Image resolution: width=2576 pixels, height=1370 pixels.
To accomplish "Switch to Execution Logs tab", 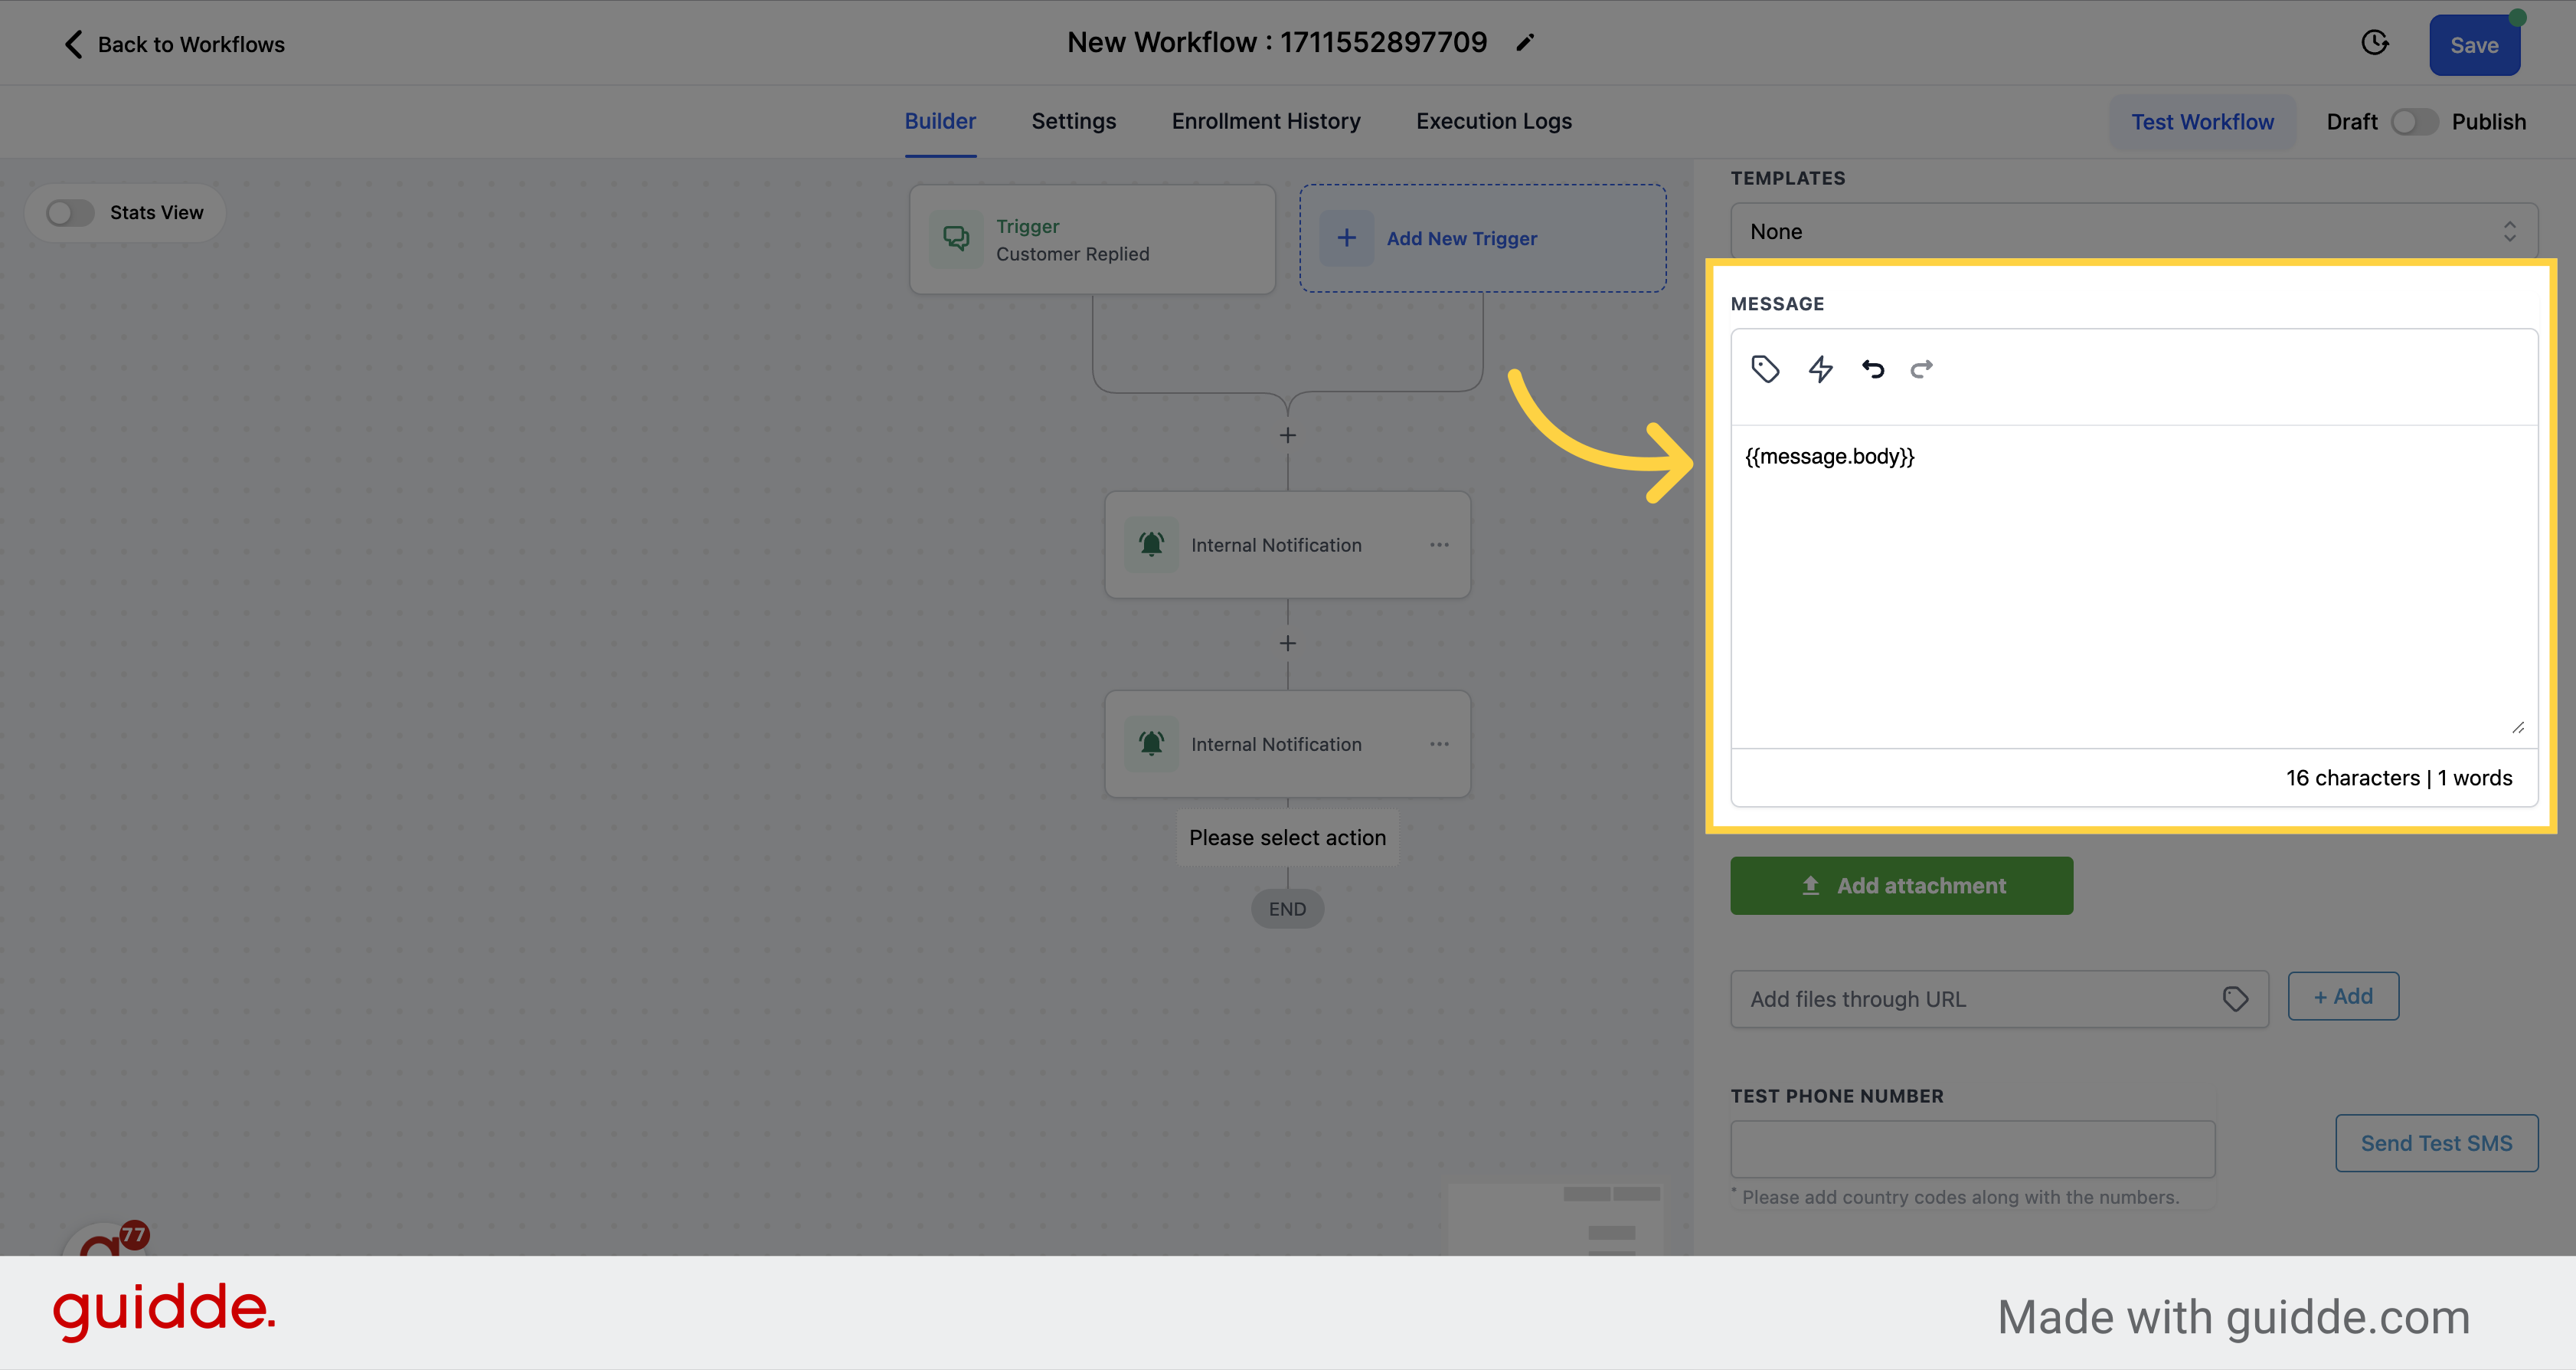I will click(x=1494, y=121).
